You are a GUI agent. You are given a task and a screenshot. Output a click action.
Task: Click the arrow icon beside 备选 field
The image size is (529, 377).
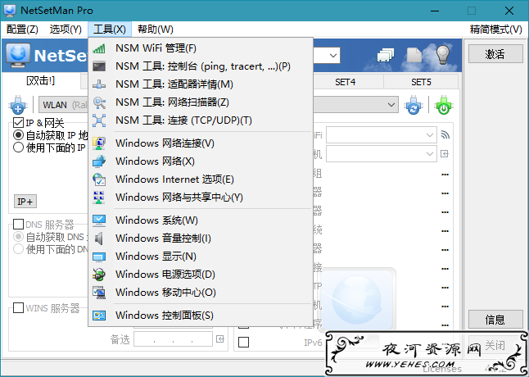pos(220,338)
